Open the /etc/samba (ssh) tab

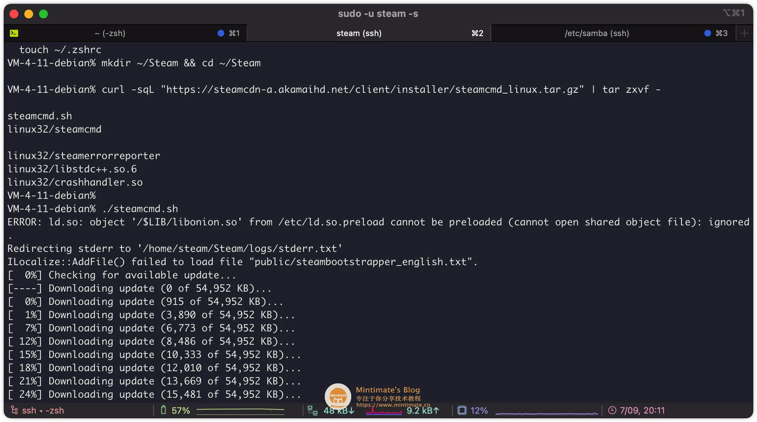tap(613, 33)
